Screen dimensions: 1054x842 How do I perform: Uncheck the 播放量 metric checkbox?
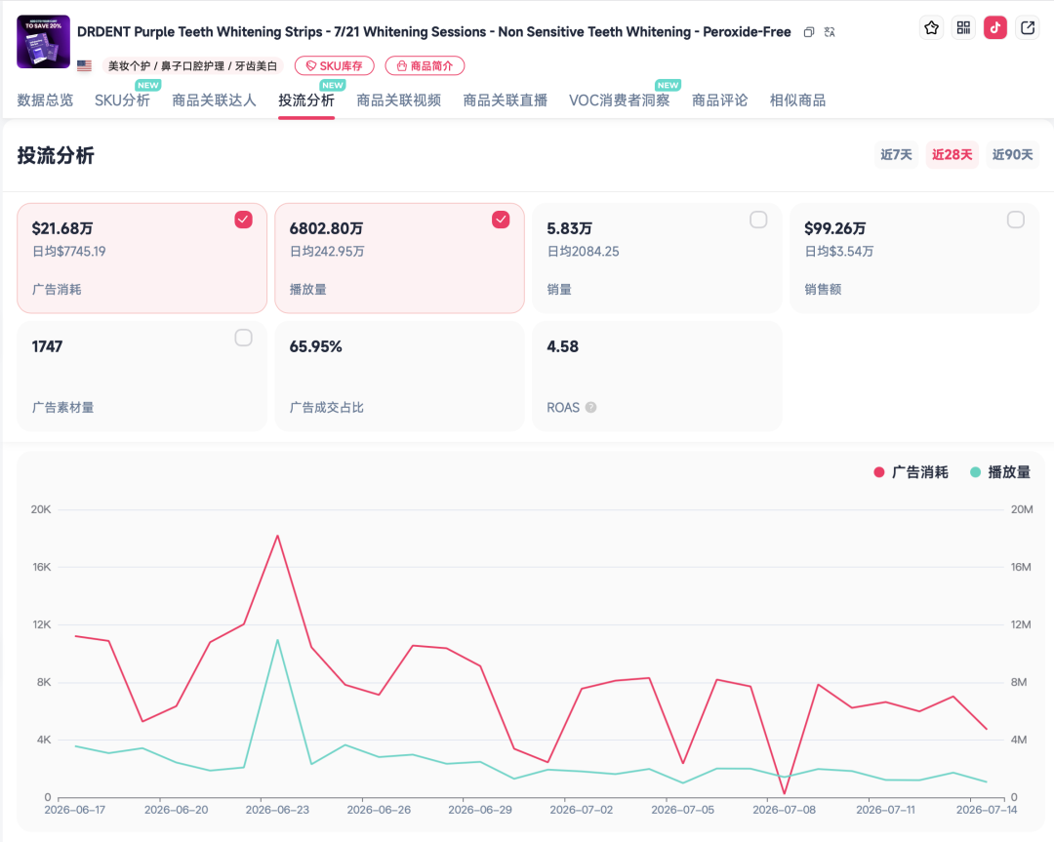pyautogui.click(x=501, y=220)
